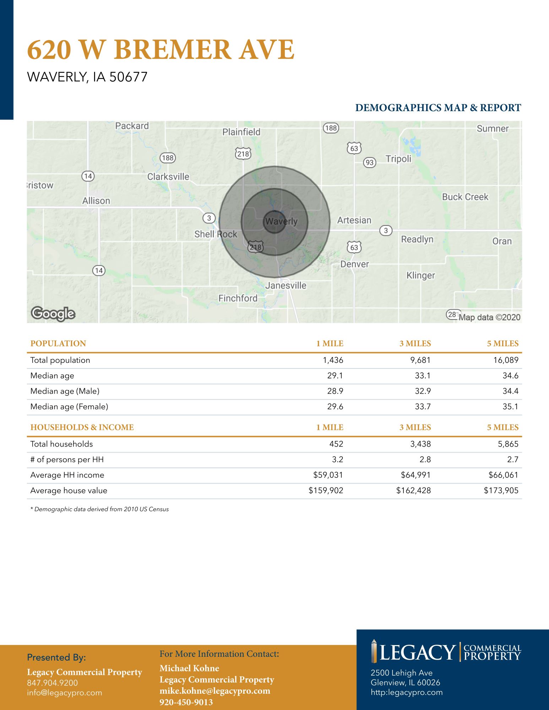The height and width of the screenshot is (710, 549).
Task: Click the route 14 shield below Allison
Action: [x=99, y=271]
